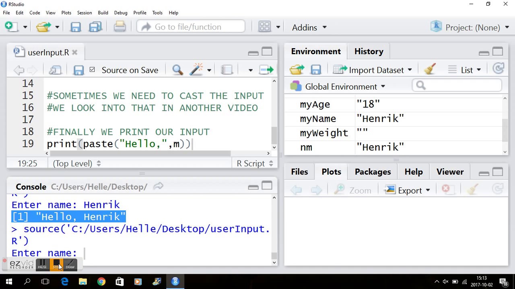Maximize the Console pane

click(x=267, y=186)
